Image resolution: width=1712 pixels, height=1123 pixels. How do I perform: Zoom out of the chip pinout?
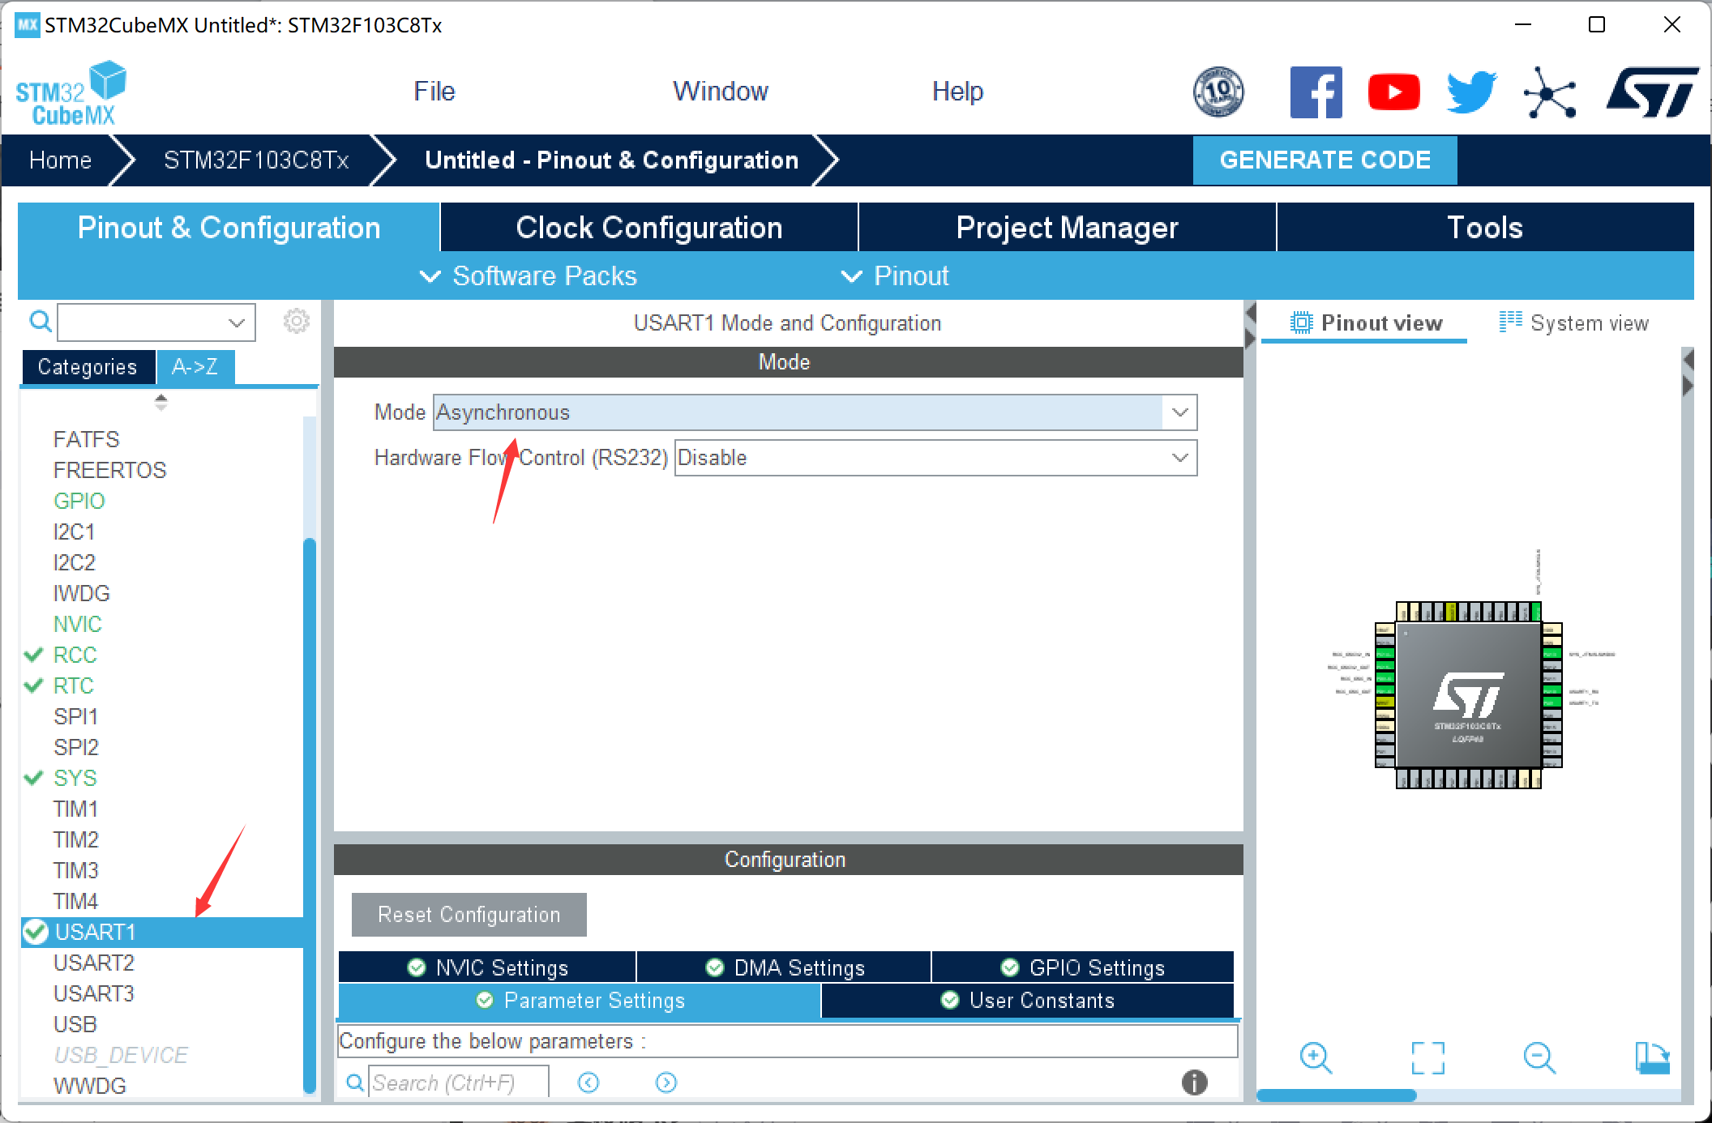(1539, 1057)
